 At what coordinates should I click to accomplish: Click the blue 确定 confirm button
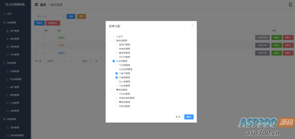coord(189,117)
